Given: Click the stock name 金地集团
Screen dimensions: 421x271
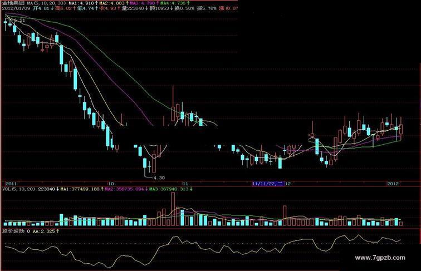Looking at the screenshot, I should coord(13,3).
